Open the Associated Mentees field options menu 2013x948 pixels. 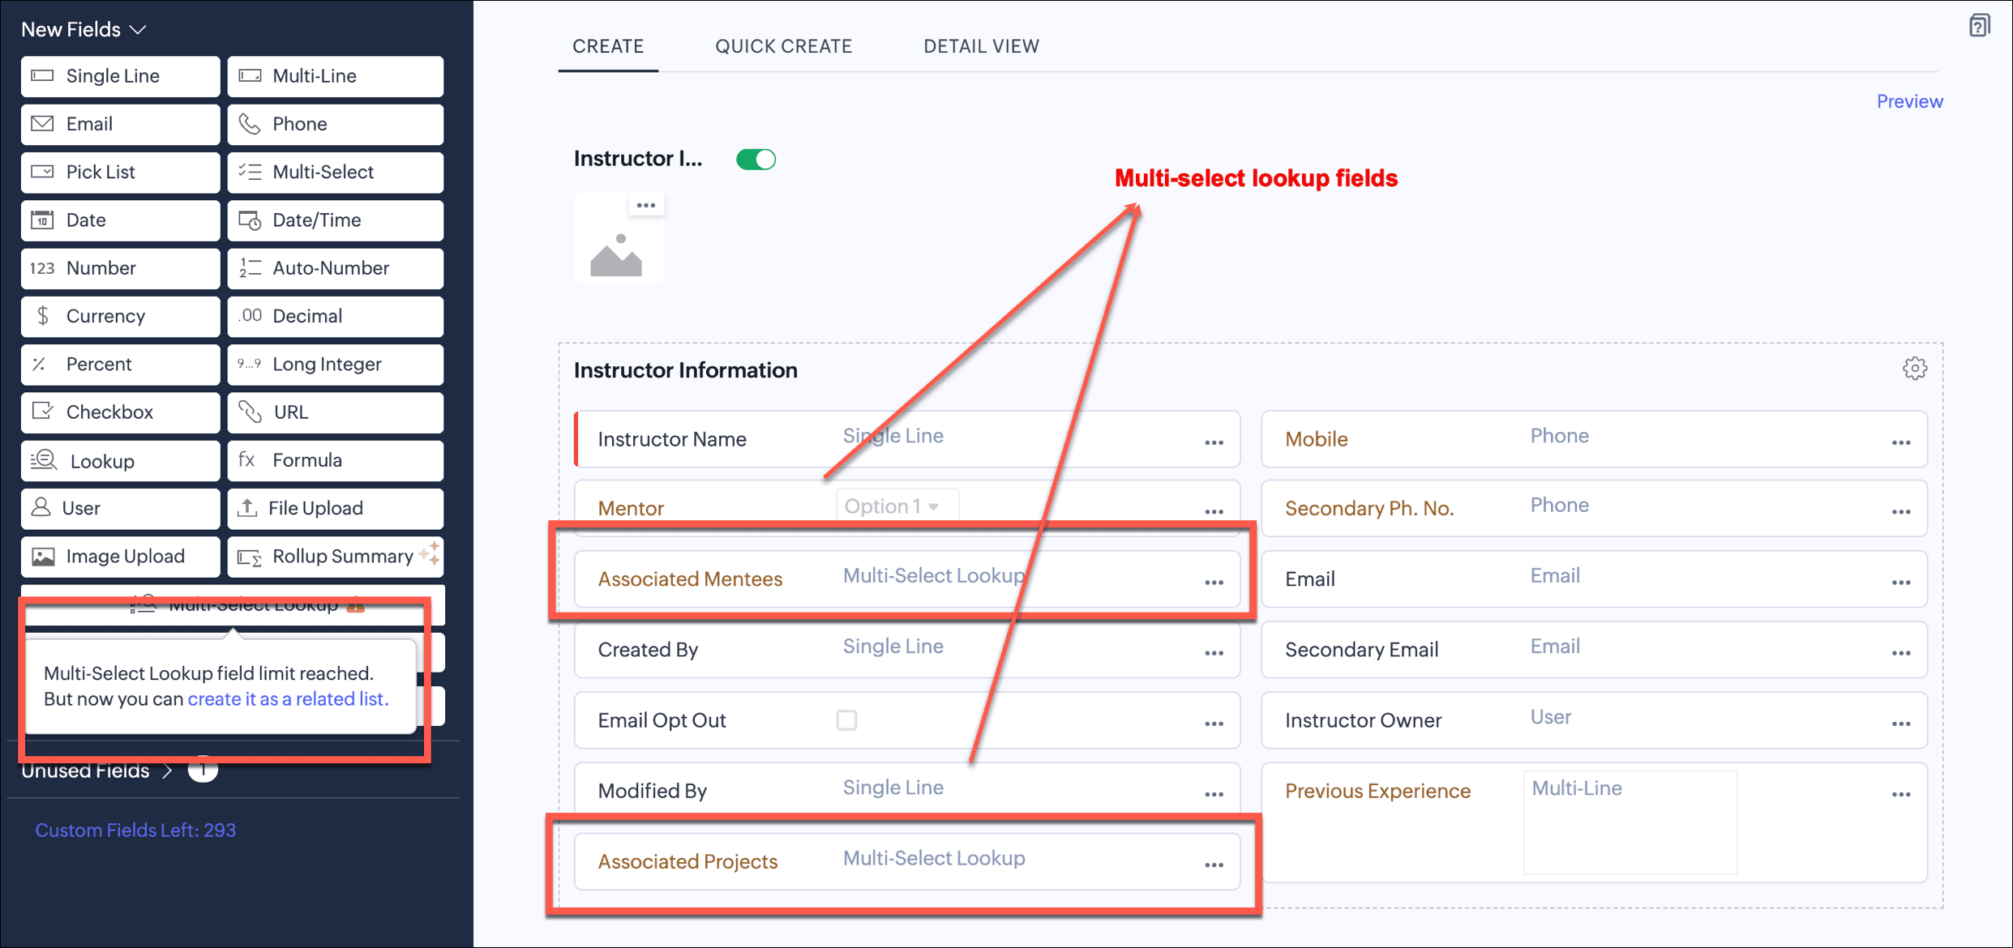(x=1214, y=582)
